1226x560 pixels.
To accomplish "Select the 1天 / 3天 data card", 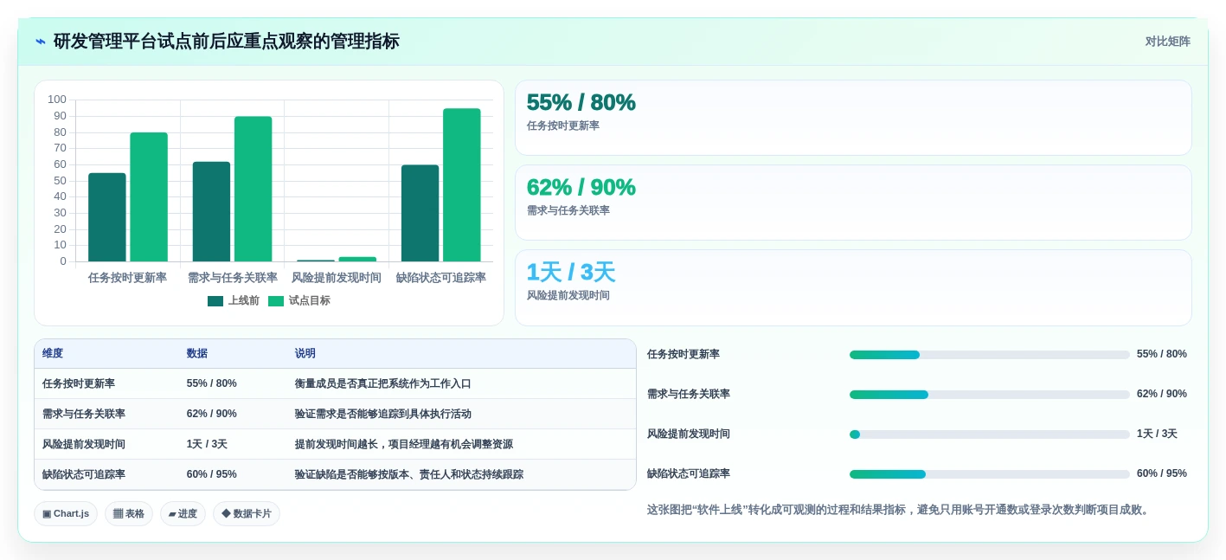I will [x=853, y=287].
